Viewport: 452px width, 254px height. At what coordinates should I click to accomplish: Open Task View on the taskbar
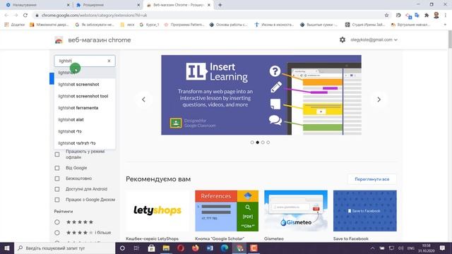[136, 248]
